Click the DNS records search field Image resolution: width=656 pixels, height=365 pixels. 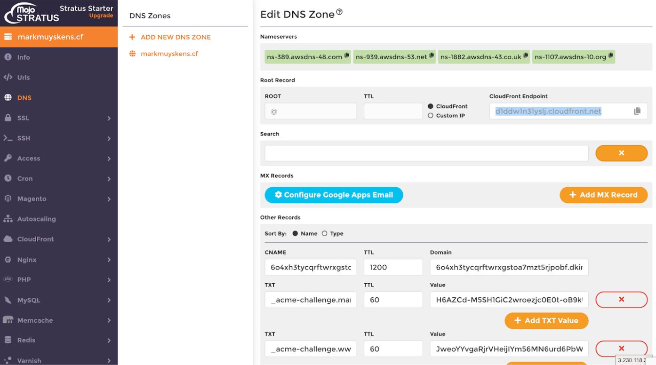click(x=426, y=153)
